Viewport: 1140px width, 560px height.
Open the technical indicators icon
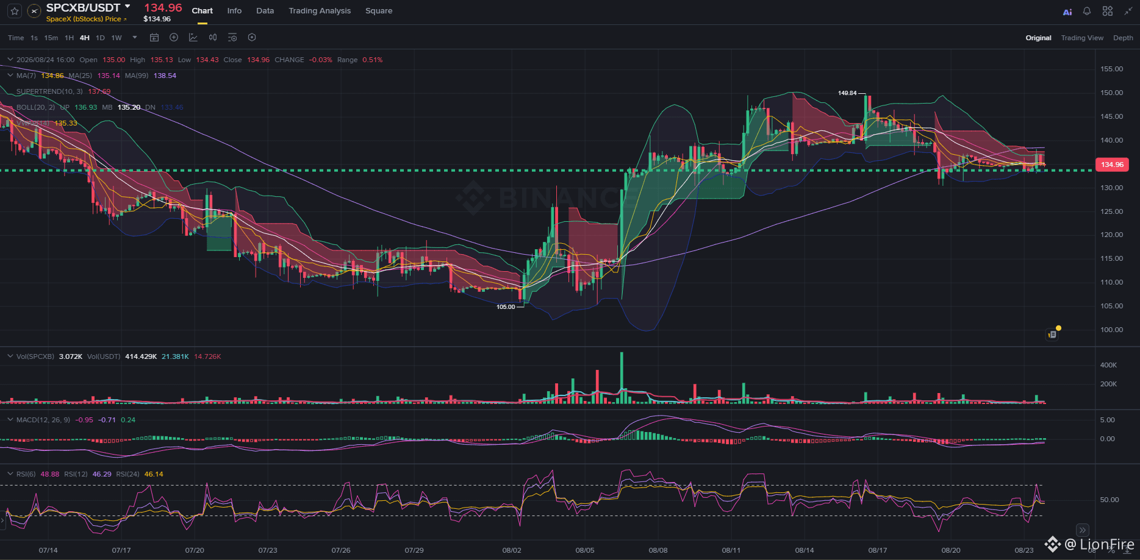point(193,38)
